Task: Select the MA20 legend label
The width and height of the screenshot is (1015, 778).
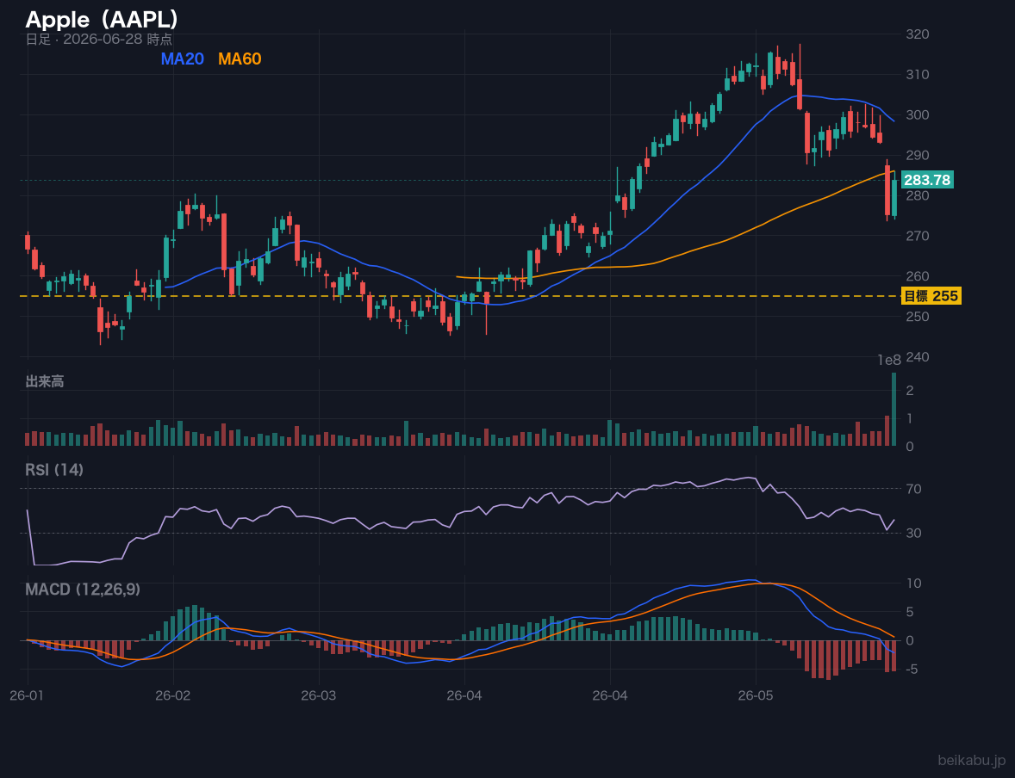Action: tap(182, 59)
